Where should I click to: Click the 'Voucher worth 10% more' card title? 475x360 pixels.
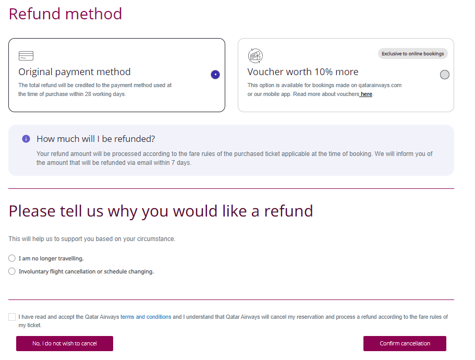(x=303, y=72)
